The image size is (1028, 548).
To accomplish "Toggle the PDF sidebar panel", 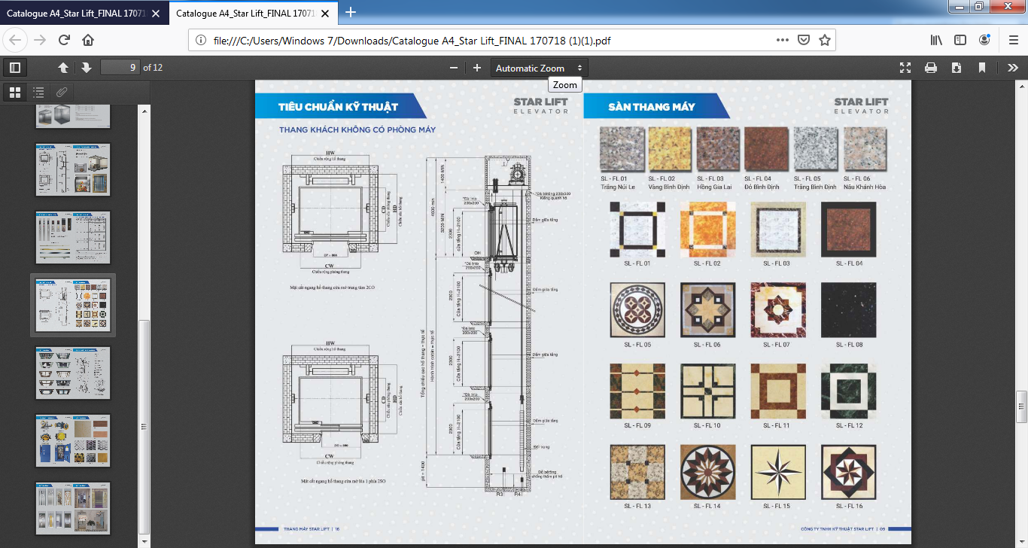I will tap(14, 68).
